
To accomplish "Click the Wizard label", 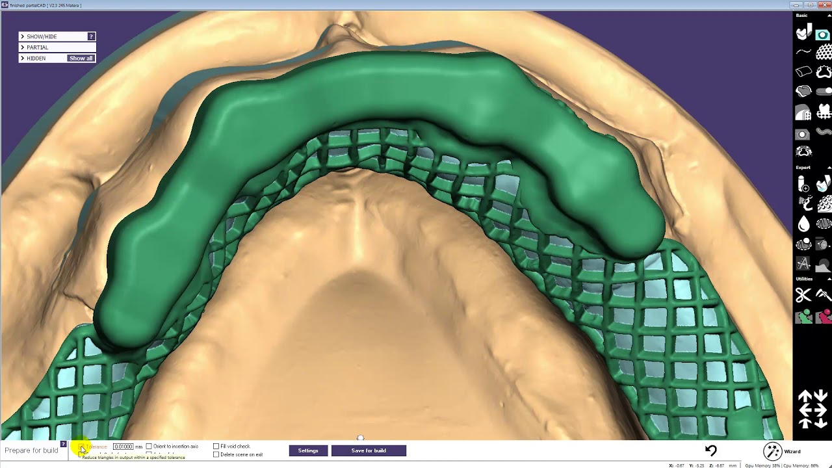I will click(x=792, y=451).
